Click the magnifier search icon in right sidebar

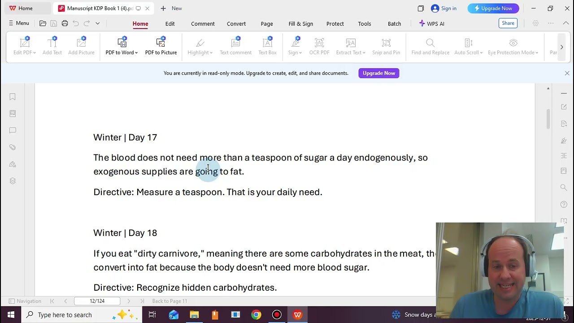(x=564, y=188)
